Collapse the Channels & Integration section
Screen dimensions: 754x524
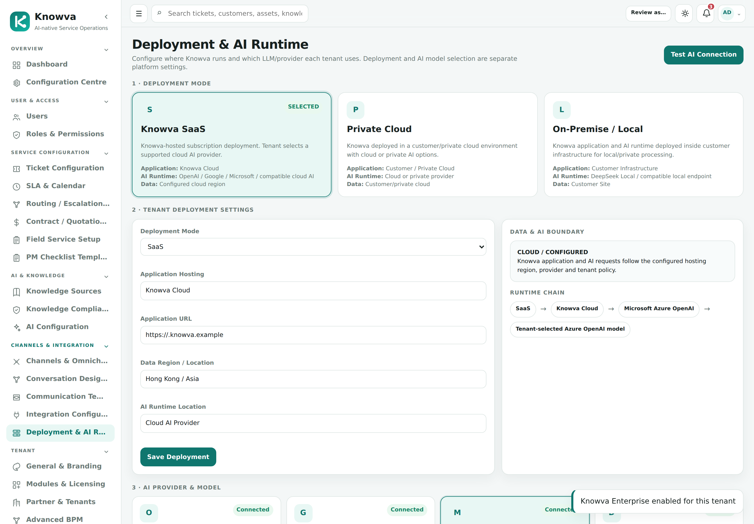[x=106, y=346]
